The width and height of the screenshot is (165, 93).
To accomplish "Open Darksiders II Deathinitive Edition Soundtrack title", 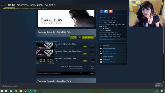I will [x=69, y=51].
